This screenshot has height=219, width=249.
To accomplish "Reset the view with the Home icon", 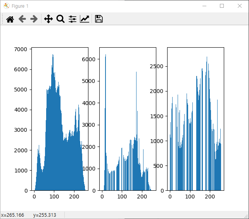I will [x=10, y=19].
